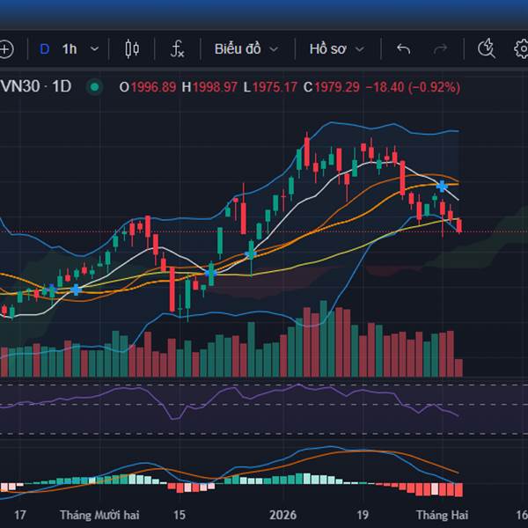528x528 pixels.
Task: Click the Tháng Hai date label
Action: click(442, 515)
